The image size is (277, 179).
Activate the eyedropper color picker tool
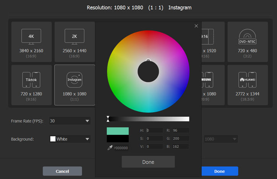tap(110, 148)
